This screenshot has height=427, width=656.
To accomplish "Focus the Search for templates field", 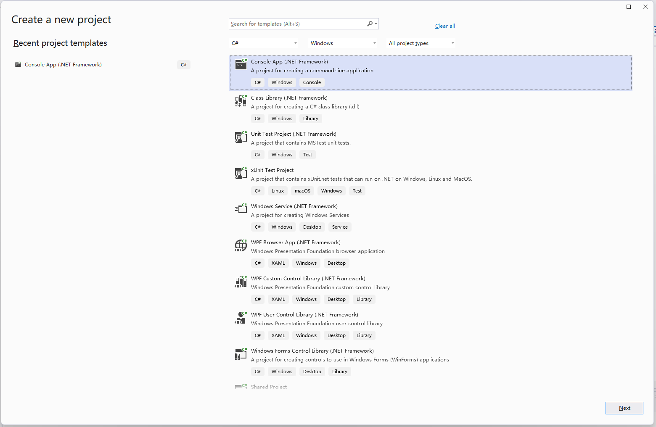I will [x=297, y=24].
